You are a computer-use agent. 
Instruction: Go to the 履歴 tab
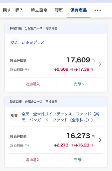tap(59, 10)
